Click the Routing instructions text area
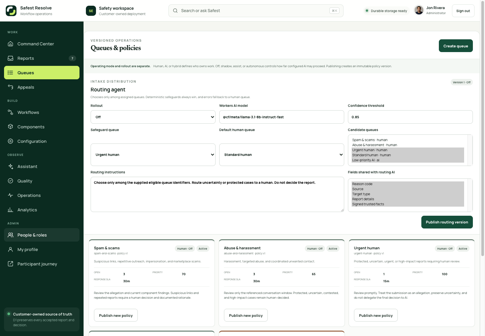The width and height of the screenshot is (485, 336). click(x=217, y=194)
